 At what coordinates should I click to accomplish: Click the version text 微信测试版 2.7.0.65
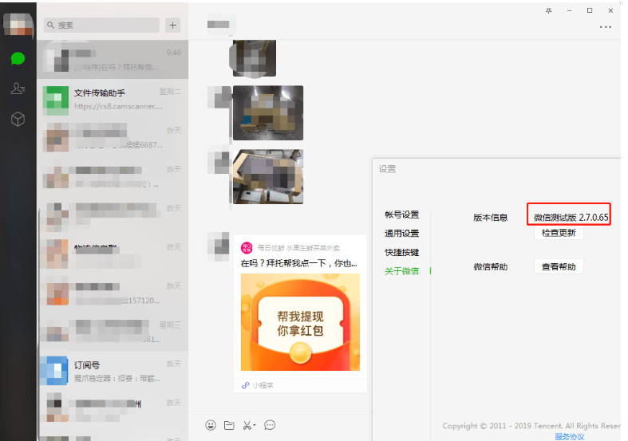pos(571,217)
